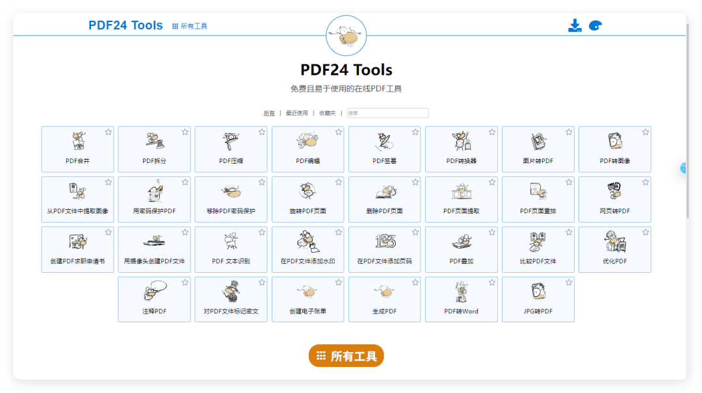Select the 收藏夹 filter tab
The image size is (702, 393).
click(x=327, y=113)
